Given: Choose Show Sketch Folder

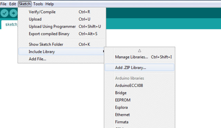Looking at the screenshot, I should coord(62,45).
